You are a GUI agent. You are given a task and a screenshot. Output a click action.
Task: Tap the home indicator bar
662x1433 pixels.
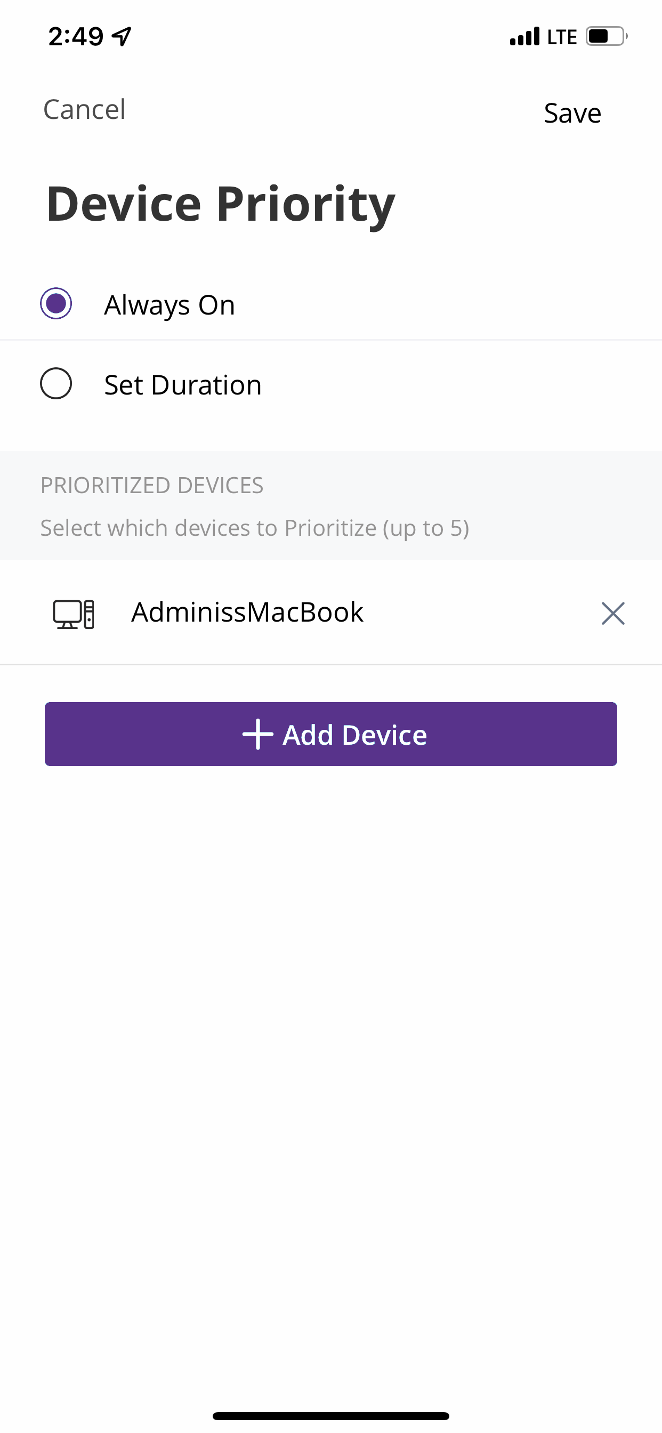coord(331,1416)
